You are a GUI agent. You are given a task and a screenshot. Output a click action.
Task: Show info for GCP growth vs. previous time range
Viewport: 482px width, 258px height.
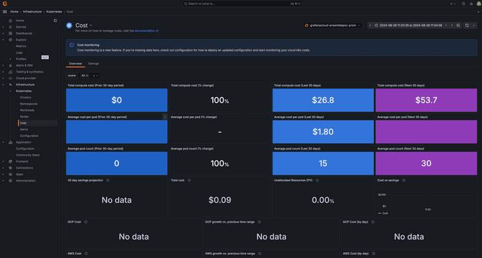(260, 222)
